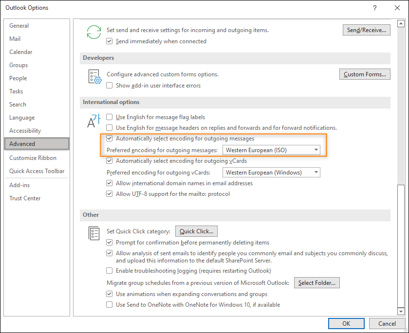The width and height of the screenshot is (409, 333).
Task: Open Preferred encoding for outgoing messages dropdown
Action: (x=271, y=150)
